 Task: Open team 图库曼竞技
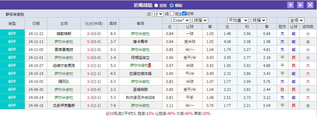[x=64, y=49]
